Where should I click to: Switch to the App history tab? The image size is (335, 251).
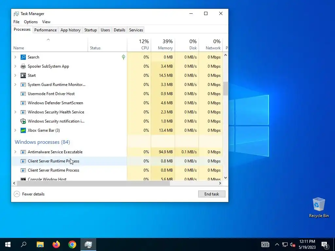pyautogui.click(x=70, y=30)
